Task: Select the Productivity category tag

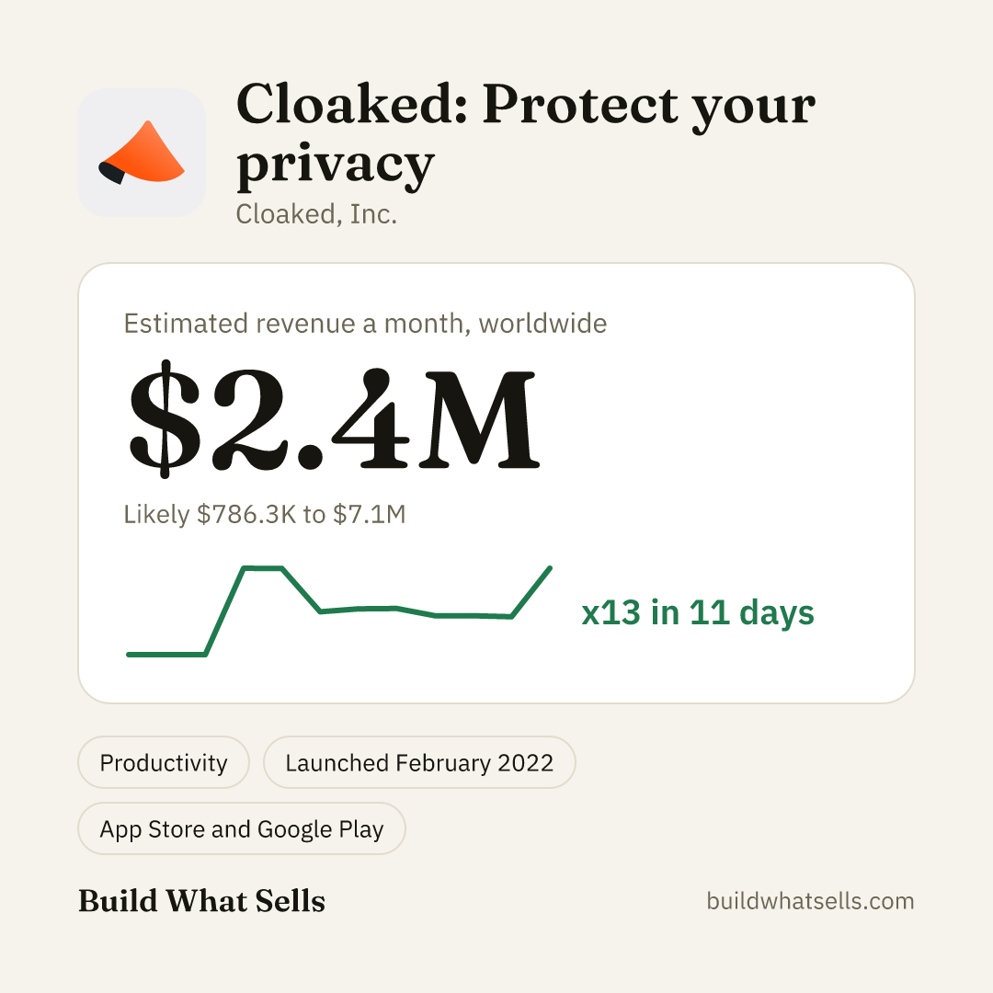Action: click(x=164, y=762)
